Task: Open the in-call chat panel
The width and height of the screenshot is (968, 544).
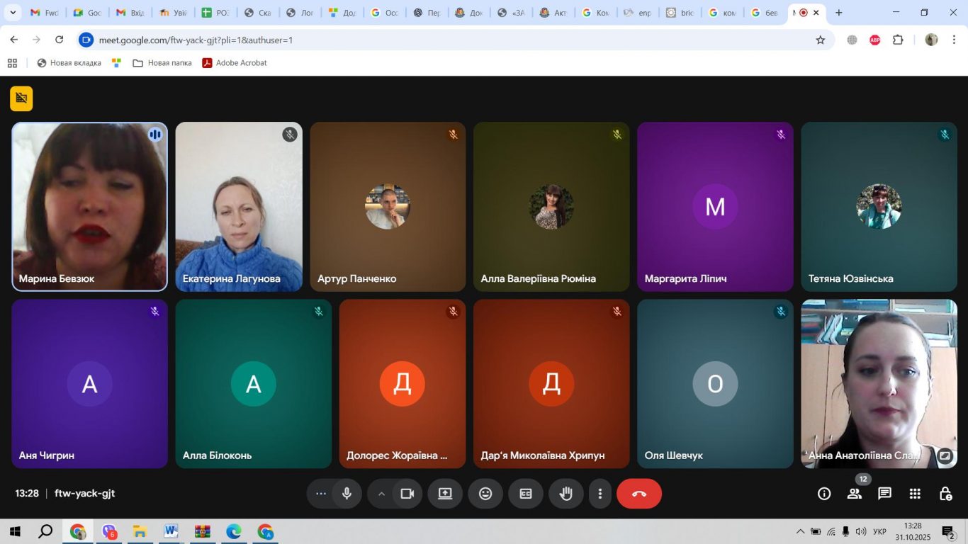Action: click(884, 494)
